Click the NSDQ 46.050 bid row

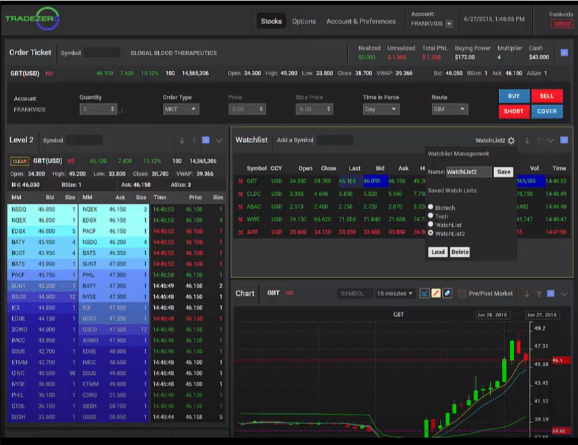43,209
